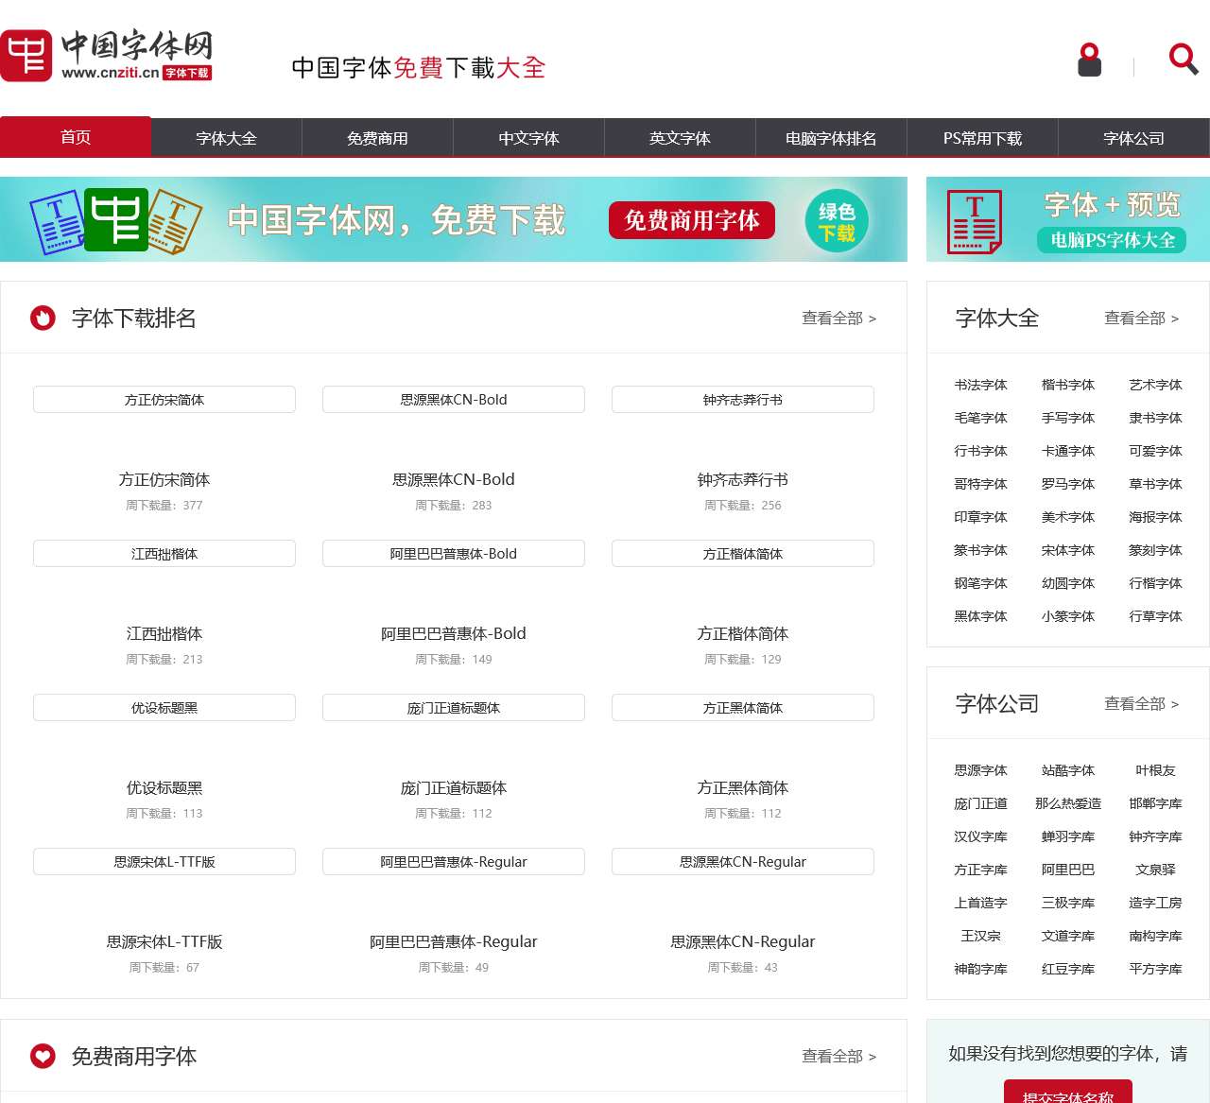The height and width of the screenshot is (1103, 1210).
Task: Open the 首页 navigation tab
Action: (76, 138)
